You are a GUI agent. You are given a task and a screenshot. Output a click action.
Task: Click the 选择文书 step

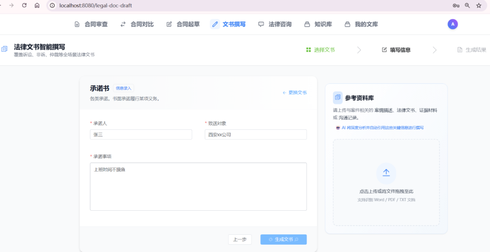point(320,50)
